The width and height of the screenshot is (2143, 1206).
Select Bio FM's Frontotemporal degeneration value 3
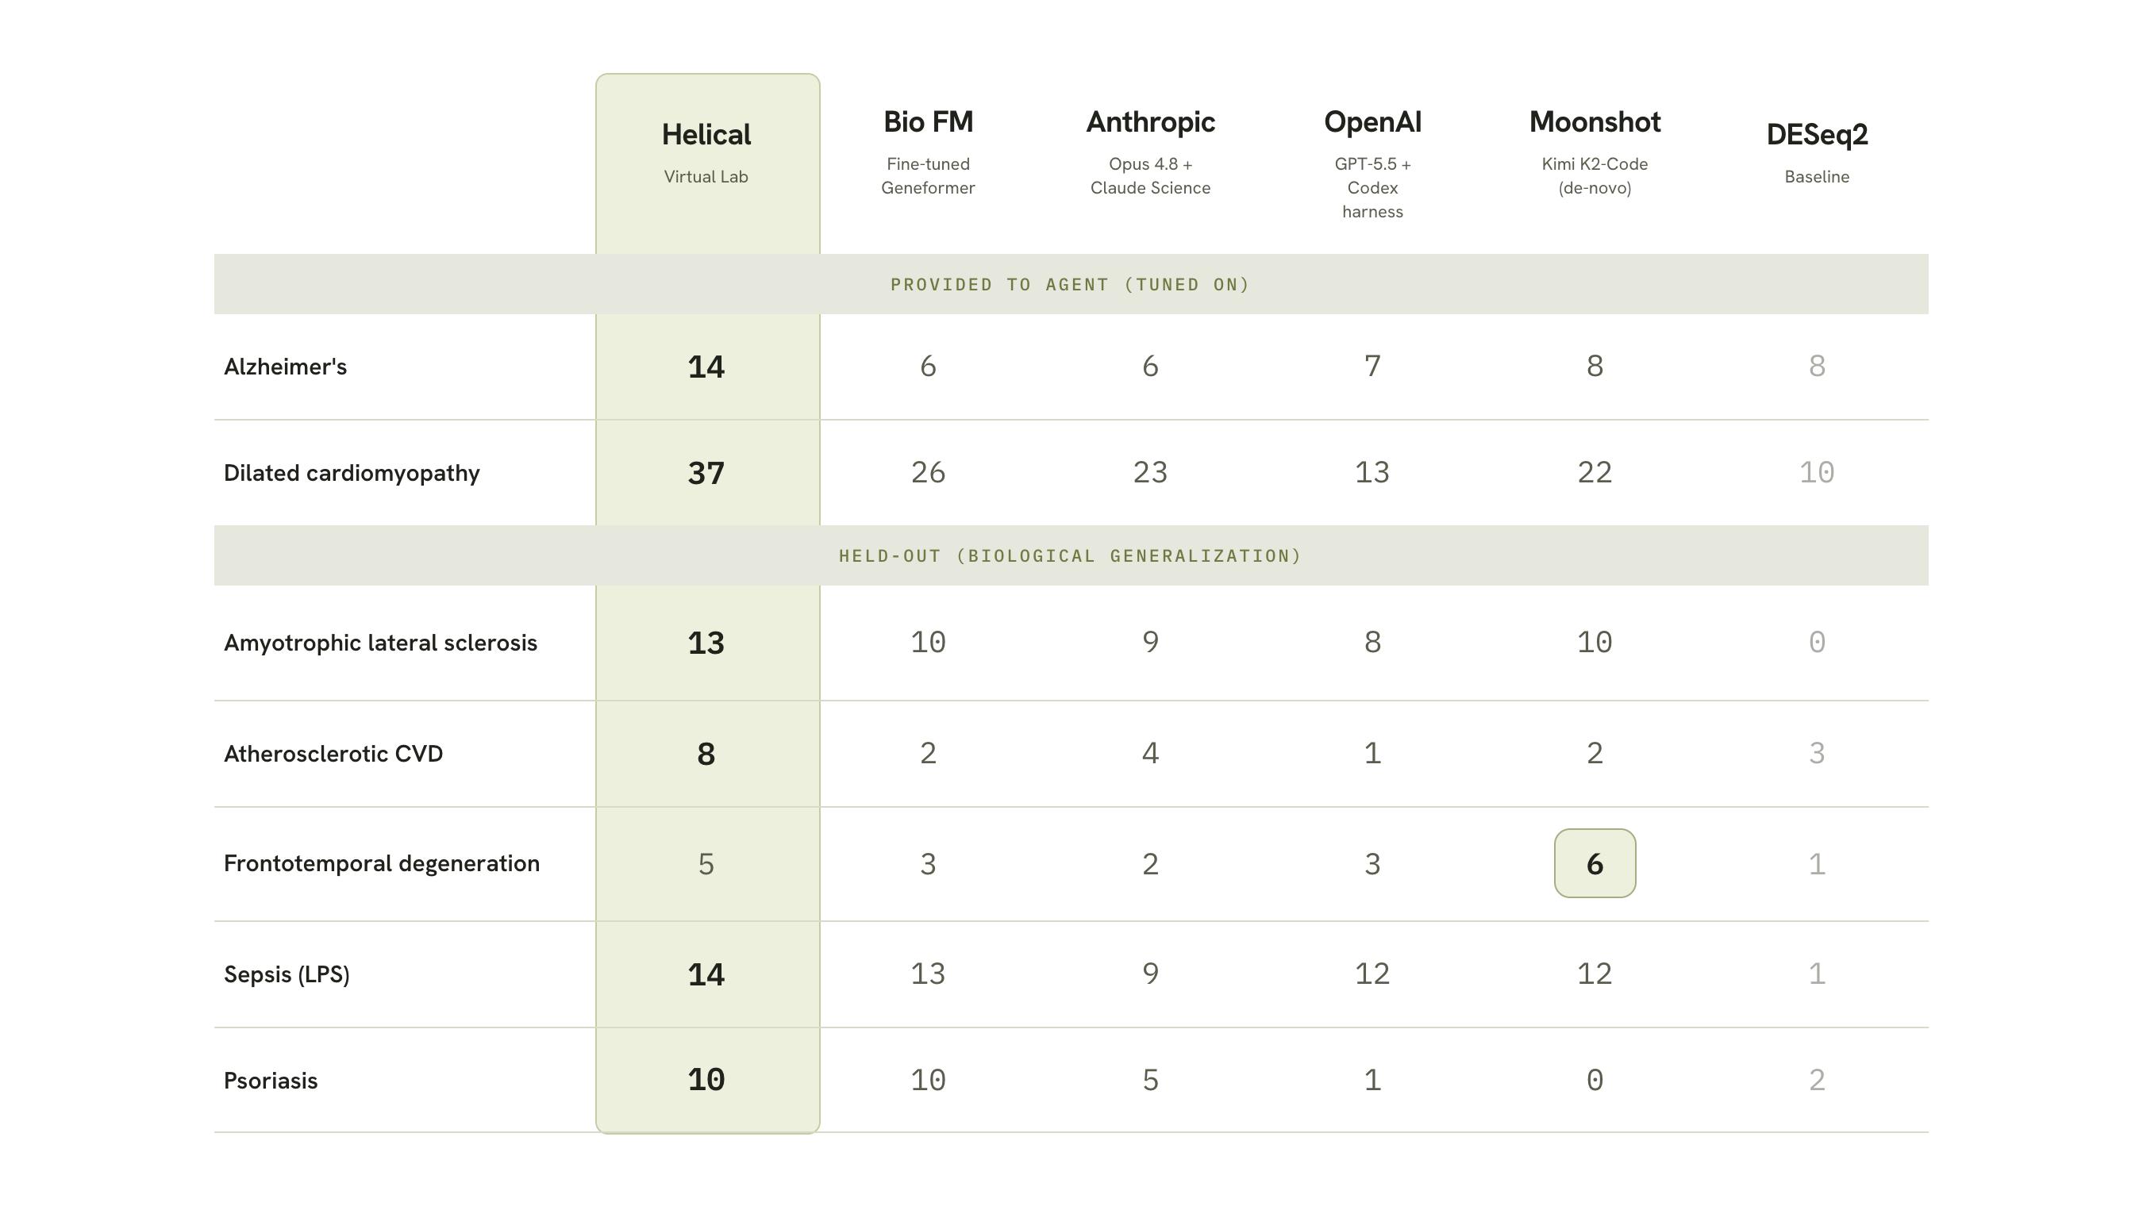tap(929, 865)
